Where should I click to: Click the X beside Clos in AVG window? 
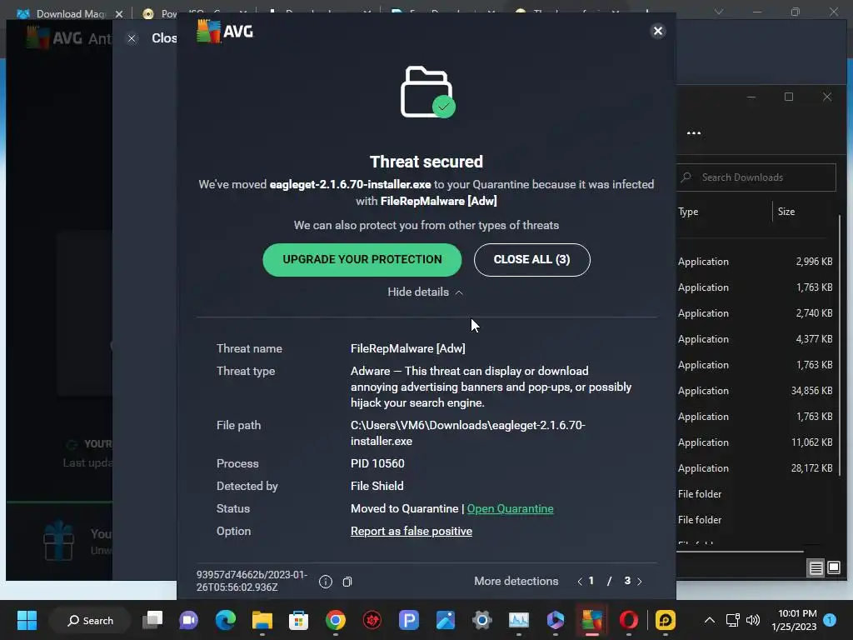click(132, 38)
